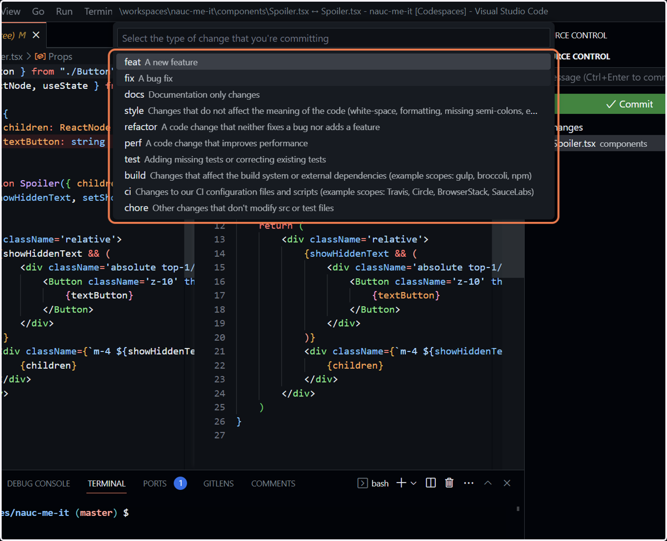
Task: Open the View menu
Action: click(x=11, y=11)
